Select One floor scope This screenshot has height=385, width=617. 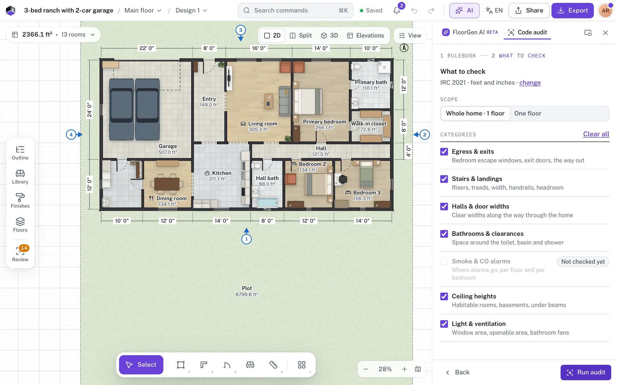pos(528,114)
